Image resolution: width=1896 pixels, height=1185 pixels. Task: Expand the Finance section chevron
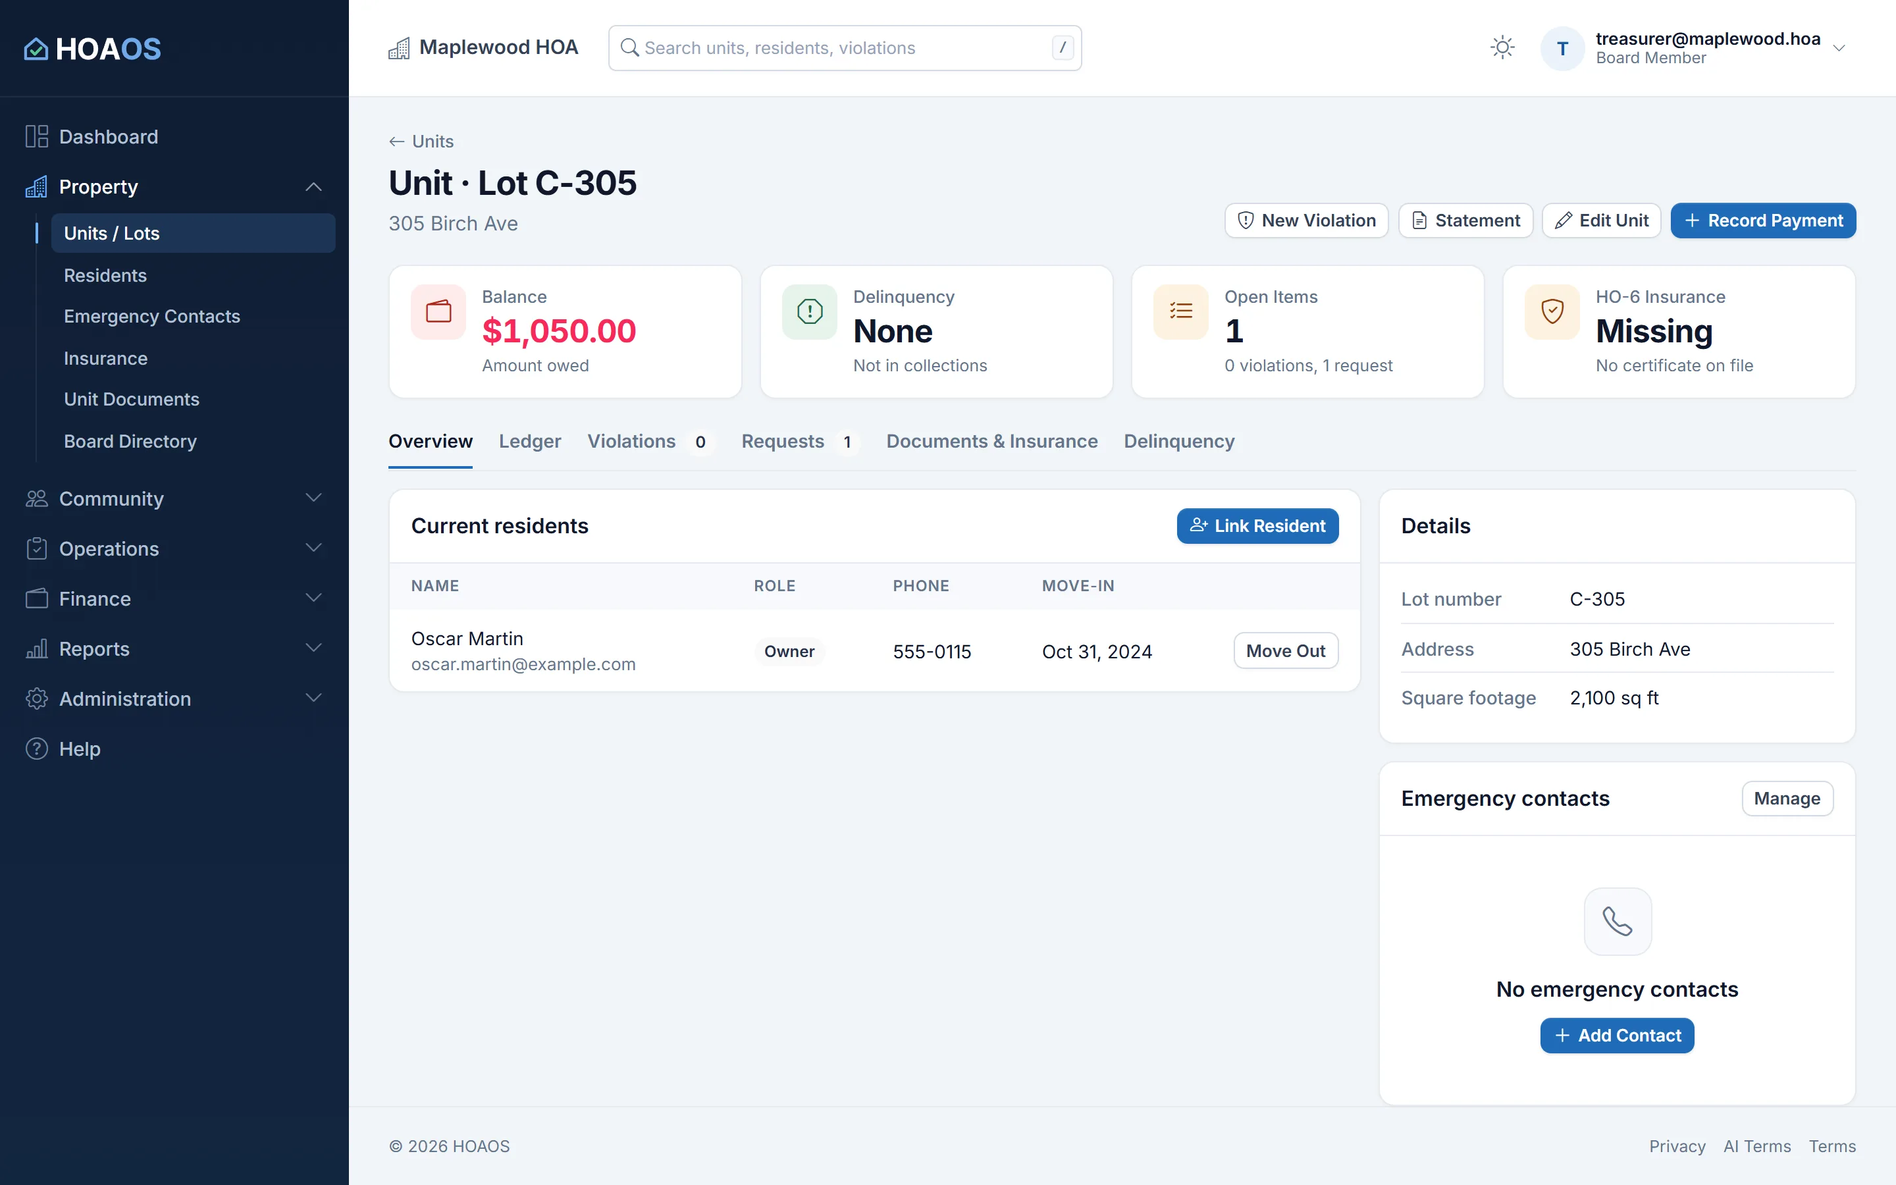pos(313,598)
